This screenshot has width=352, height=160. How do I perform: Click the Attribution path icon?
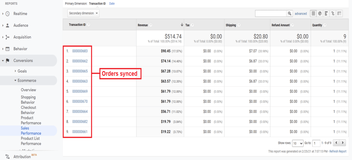(8, 156)
